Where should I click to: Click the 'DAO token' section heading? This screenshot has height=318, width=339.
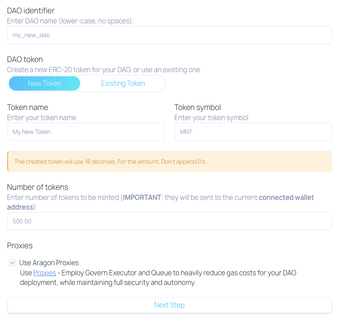25,59
